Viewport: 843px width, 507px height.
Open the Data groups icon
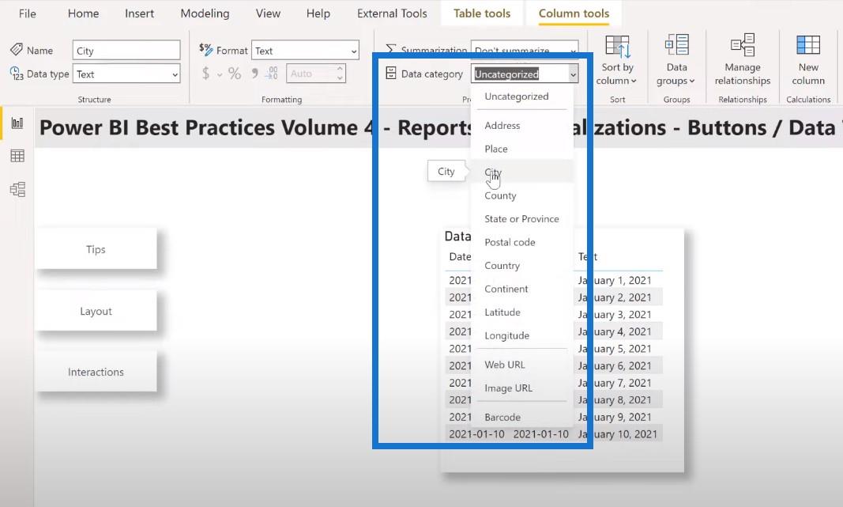click(x=676, y=47)
